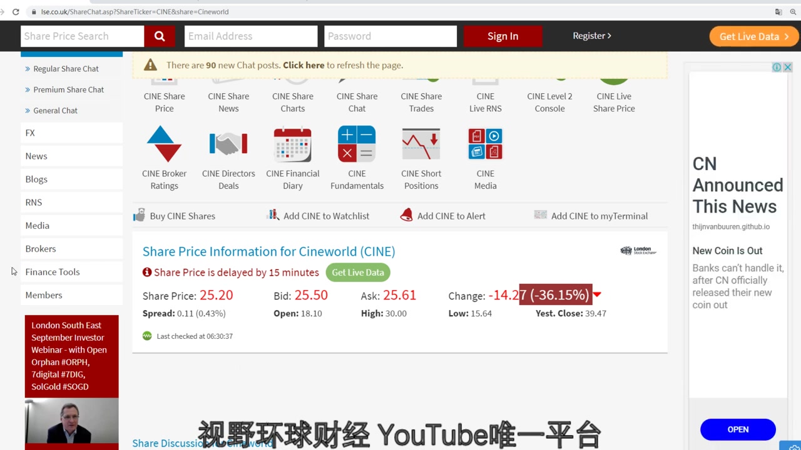Click the Buy CINE Shares icon
This screenshot has width=801, height=450.
pyautogui.click(x=139, y=216)
